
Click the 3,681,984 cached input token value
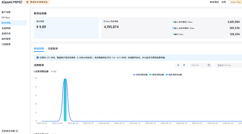tap(233, 22)
